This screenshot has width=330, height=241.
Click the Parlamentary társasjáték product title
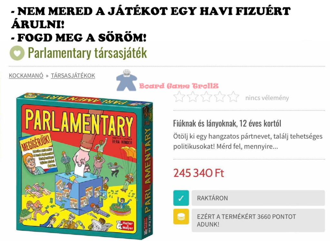pyautogui.click(x=87, y=53)
